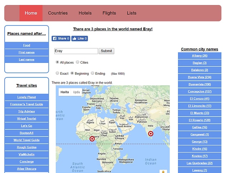
Task: Click the Facebook Like thumbs-up button
Action: click(x=79, y=39)
